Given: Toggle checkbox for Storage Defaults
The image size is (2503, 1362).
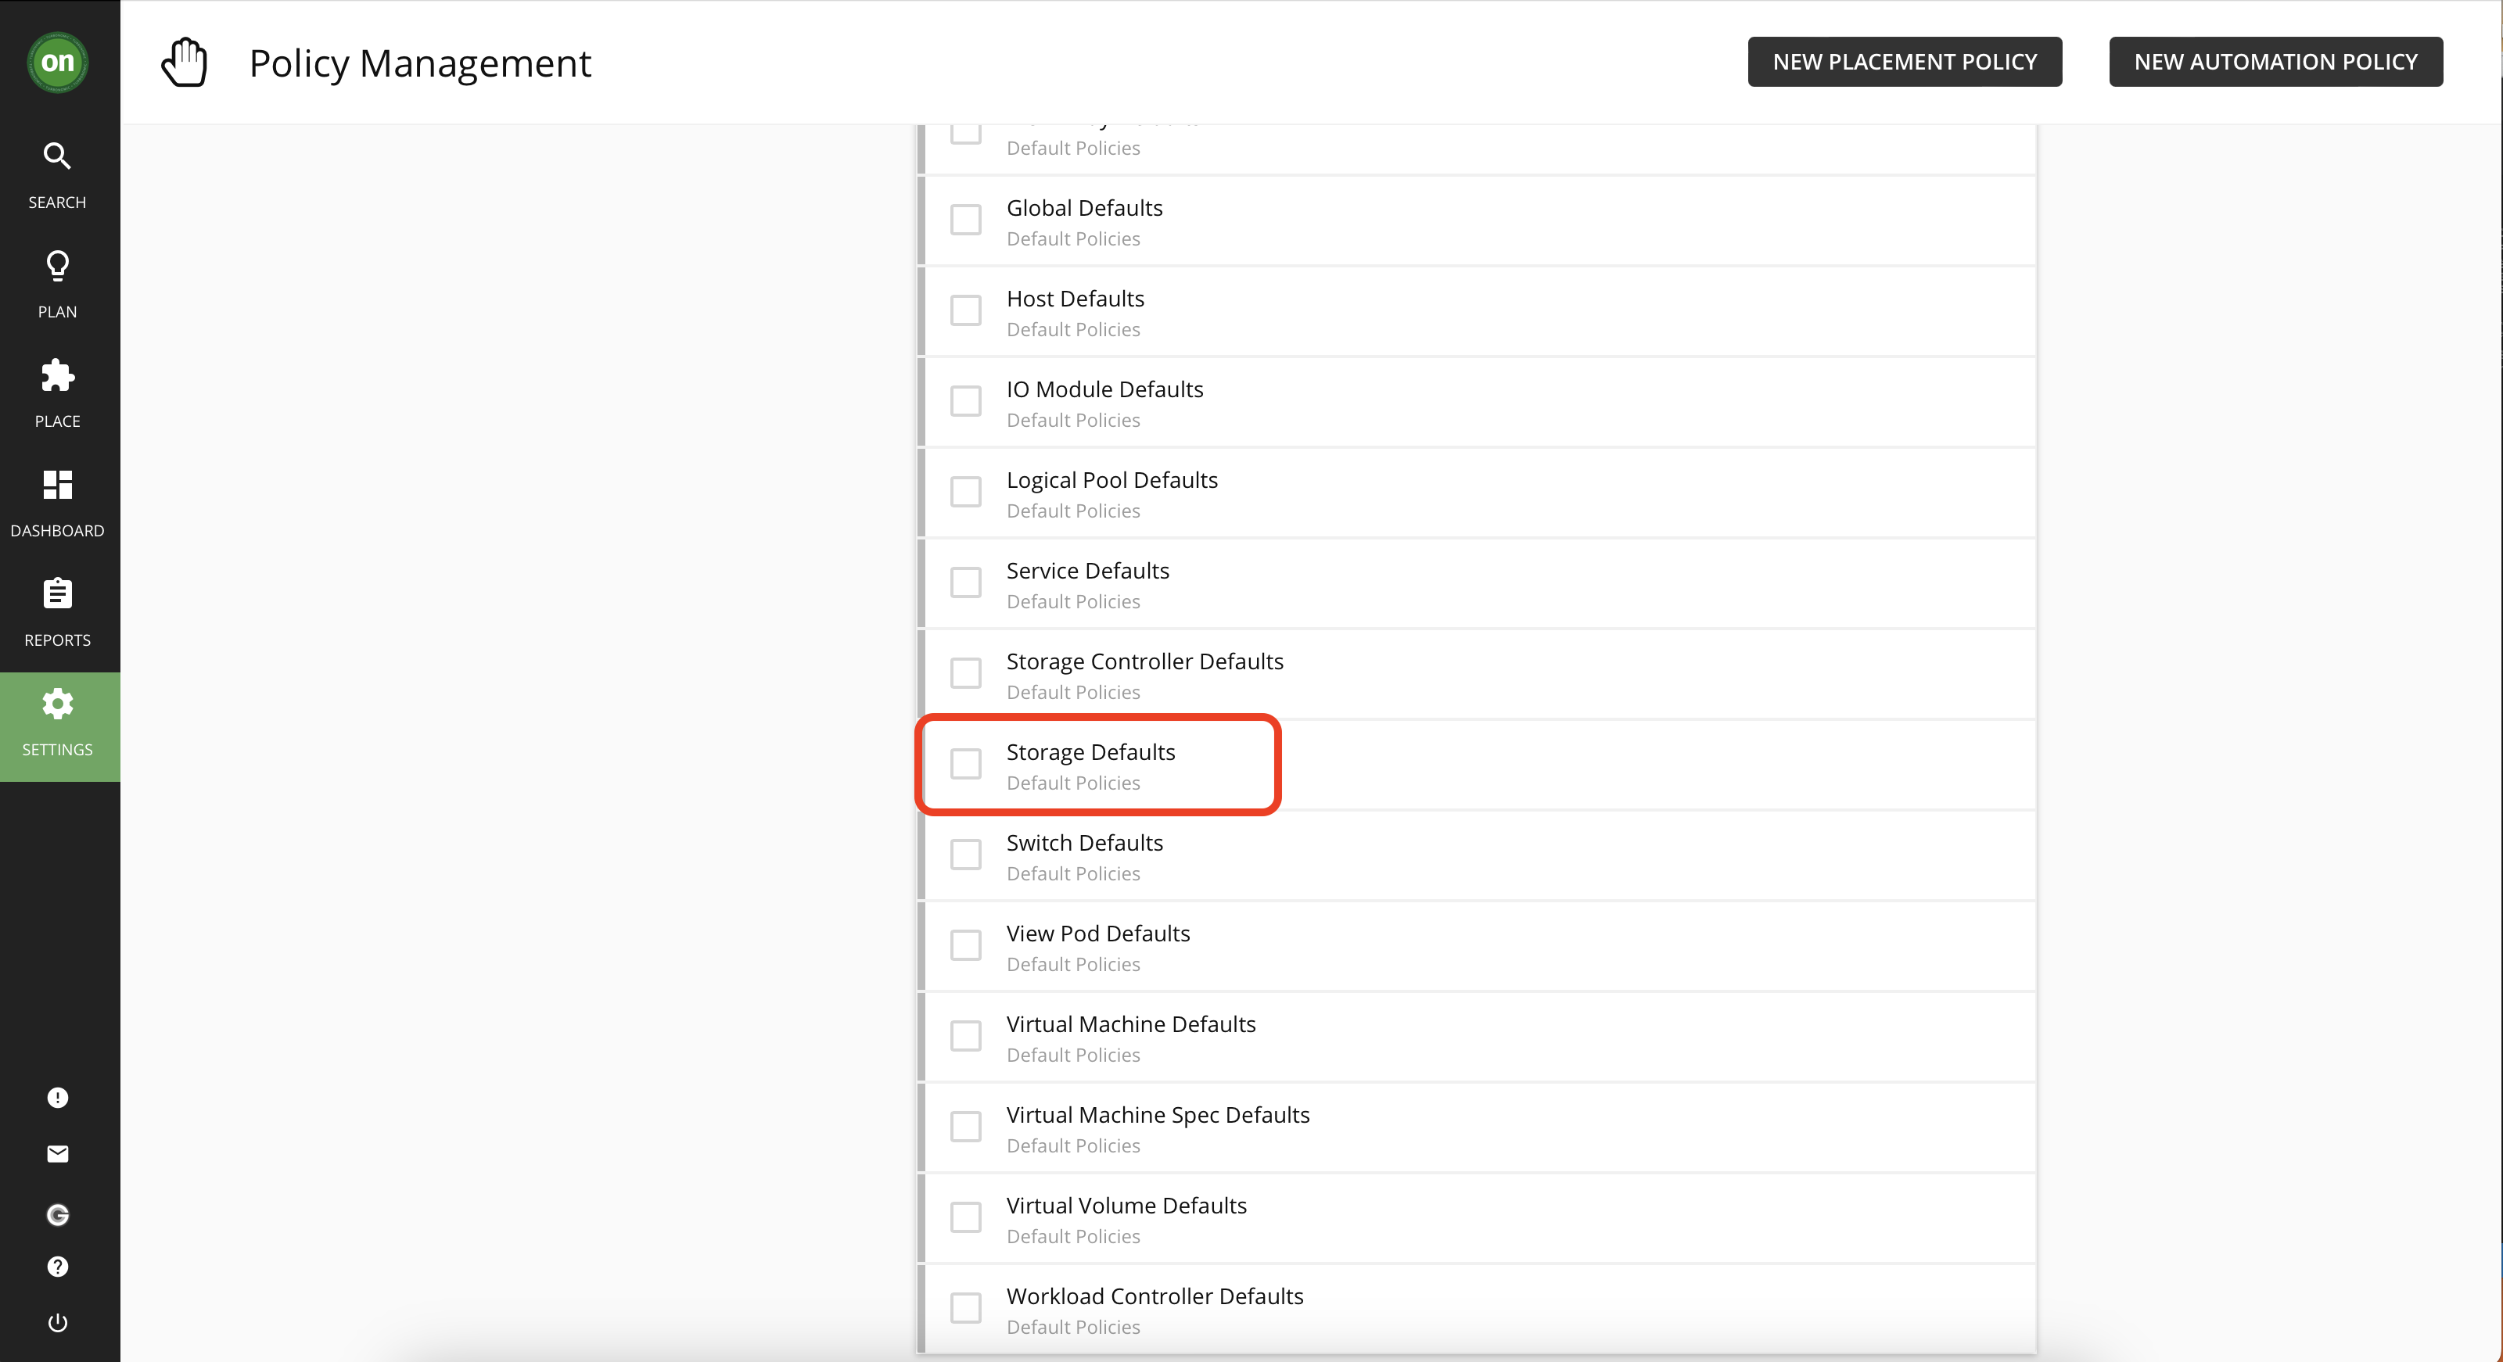Looking at the screenshot, I should 968,763.
